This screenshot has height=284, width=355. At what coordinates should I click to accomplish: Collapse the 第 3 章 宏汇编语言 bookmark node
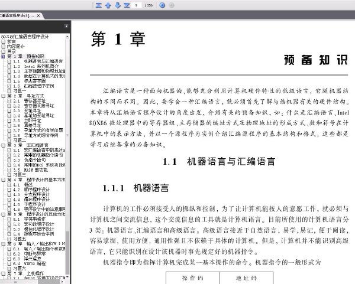(3, 145)
